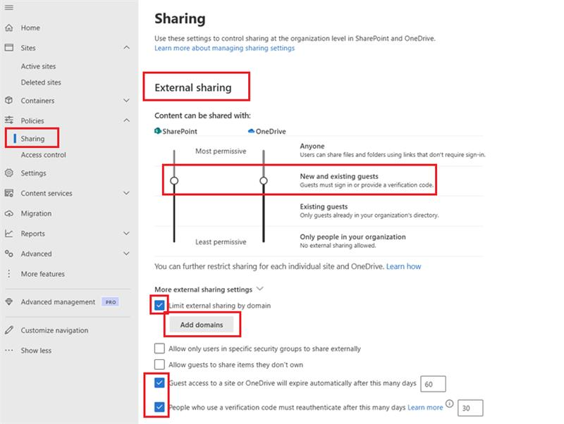The image size is (564, 424).
Task: Open the hamburger navigation menu icon
Action: tap(9, 8)
